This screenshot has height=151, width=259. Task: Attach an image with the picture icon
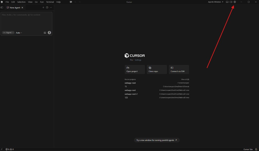45,33
